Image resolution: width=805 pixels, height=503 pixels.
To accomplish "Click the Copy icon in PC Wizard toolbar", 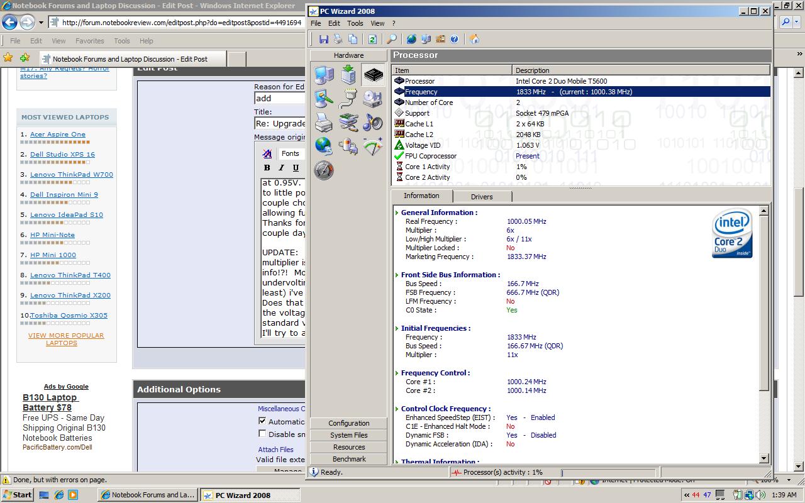I will pyautogui.click(x=353, y=39).
